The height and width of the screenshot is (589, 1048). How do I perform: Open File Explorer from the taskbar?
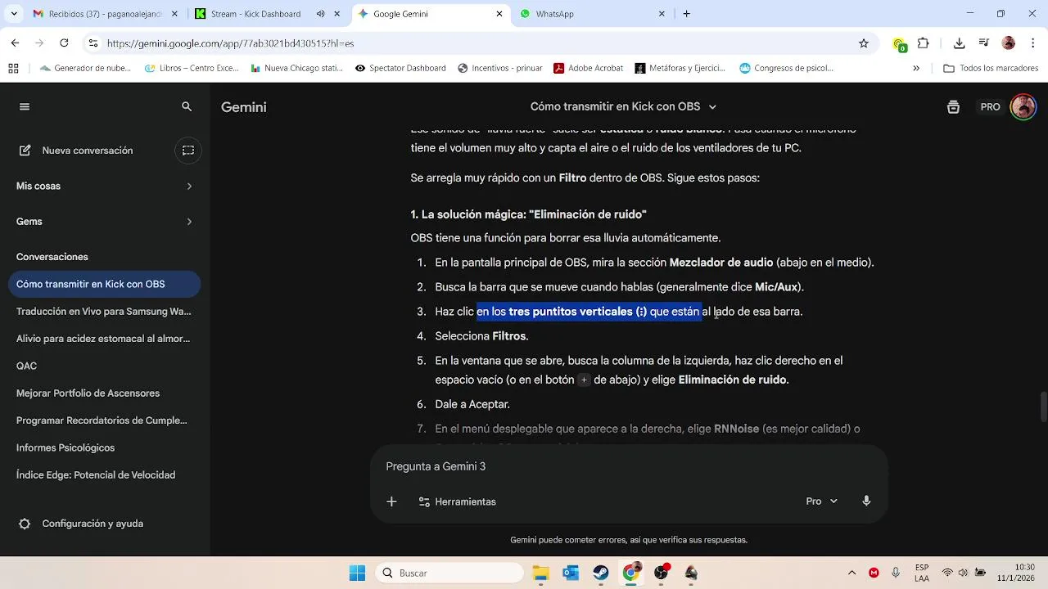click(540, 573)
